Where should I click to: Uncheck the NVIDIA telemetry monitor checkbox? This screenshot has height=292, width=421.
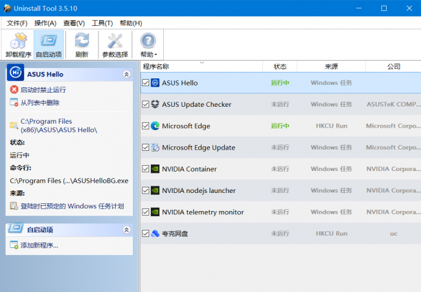[146, 212]
